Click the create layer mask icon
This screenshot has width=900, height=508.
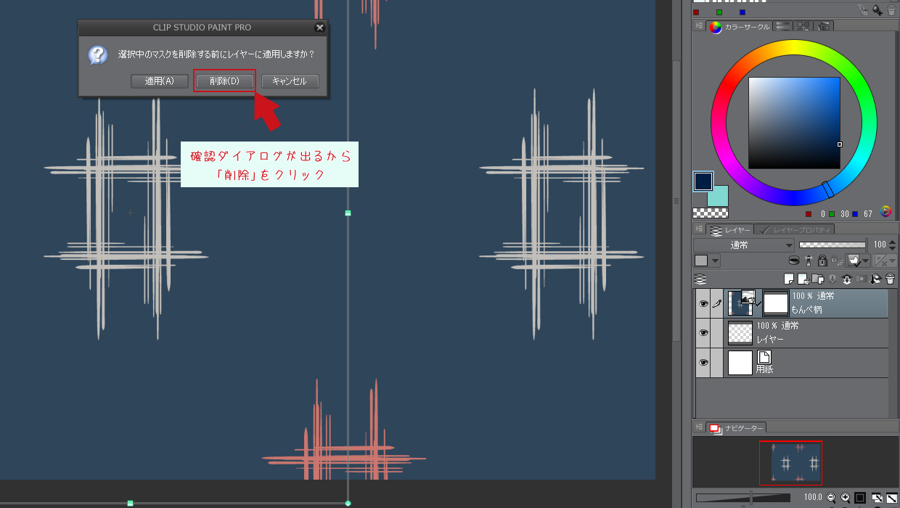click(861, 278)
